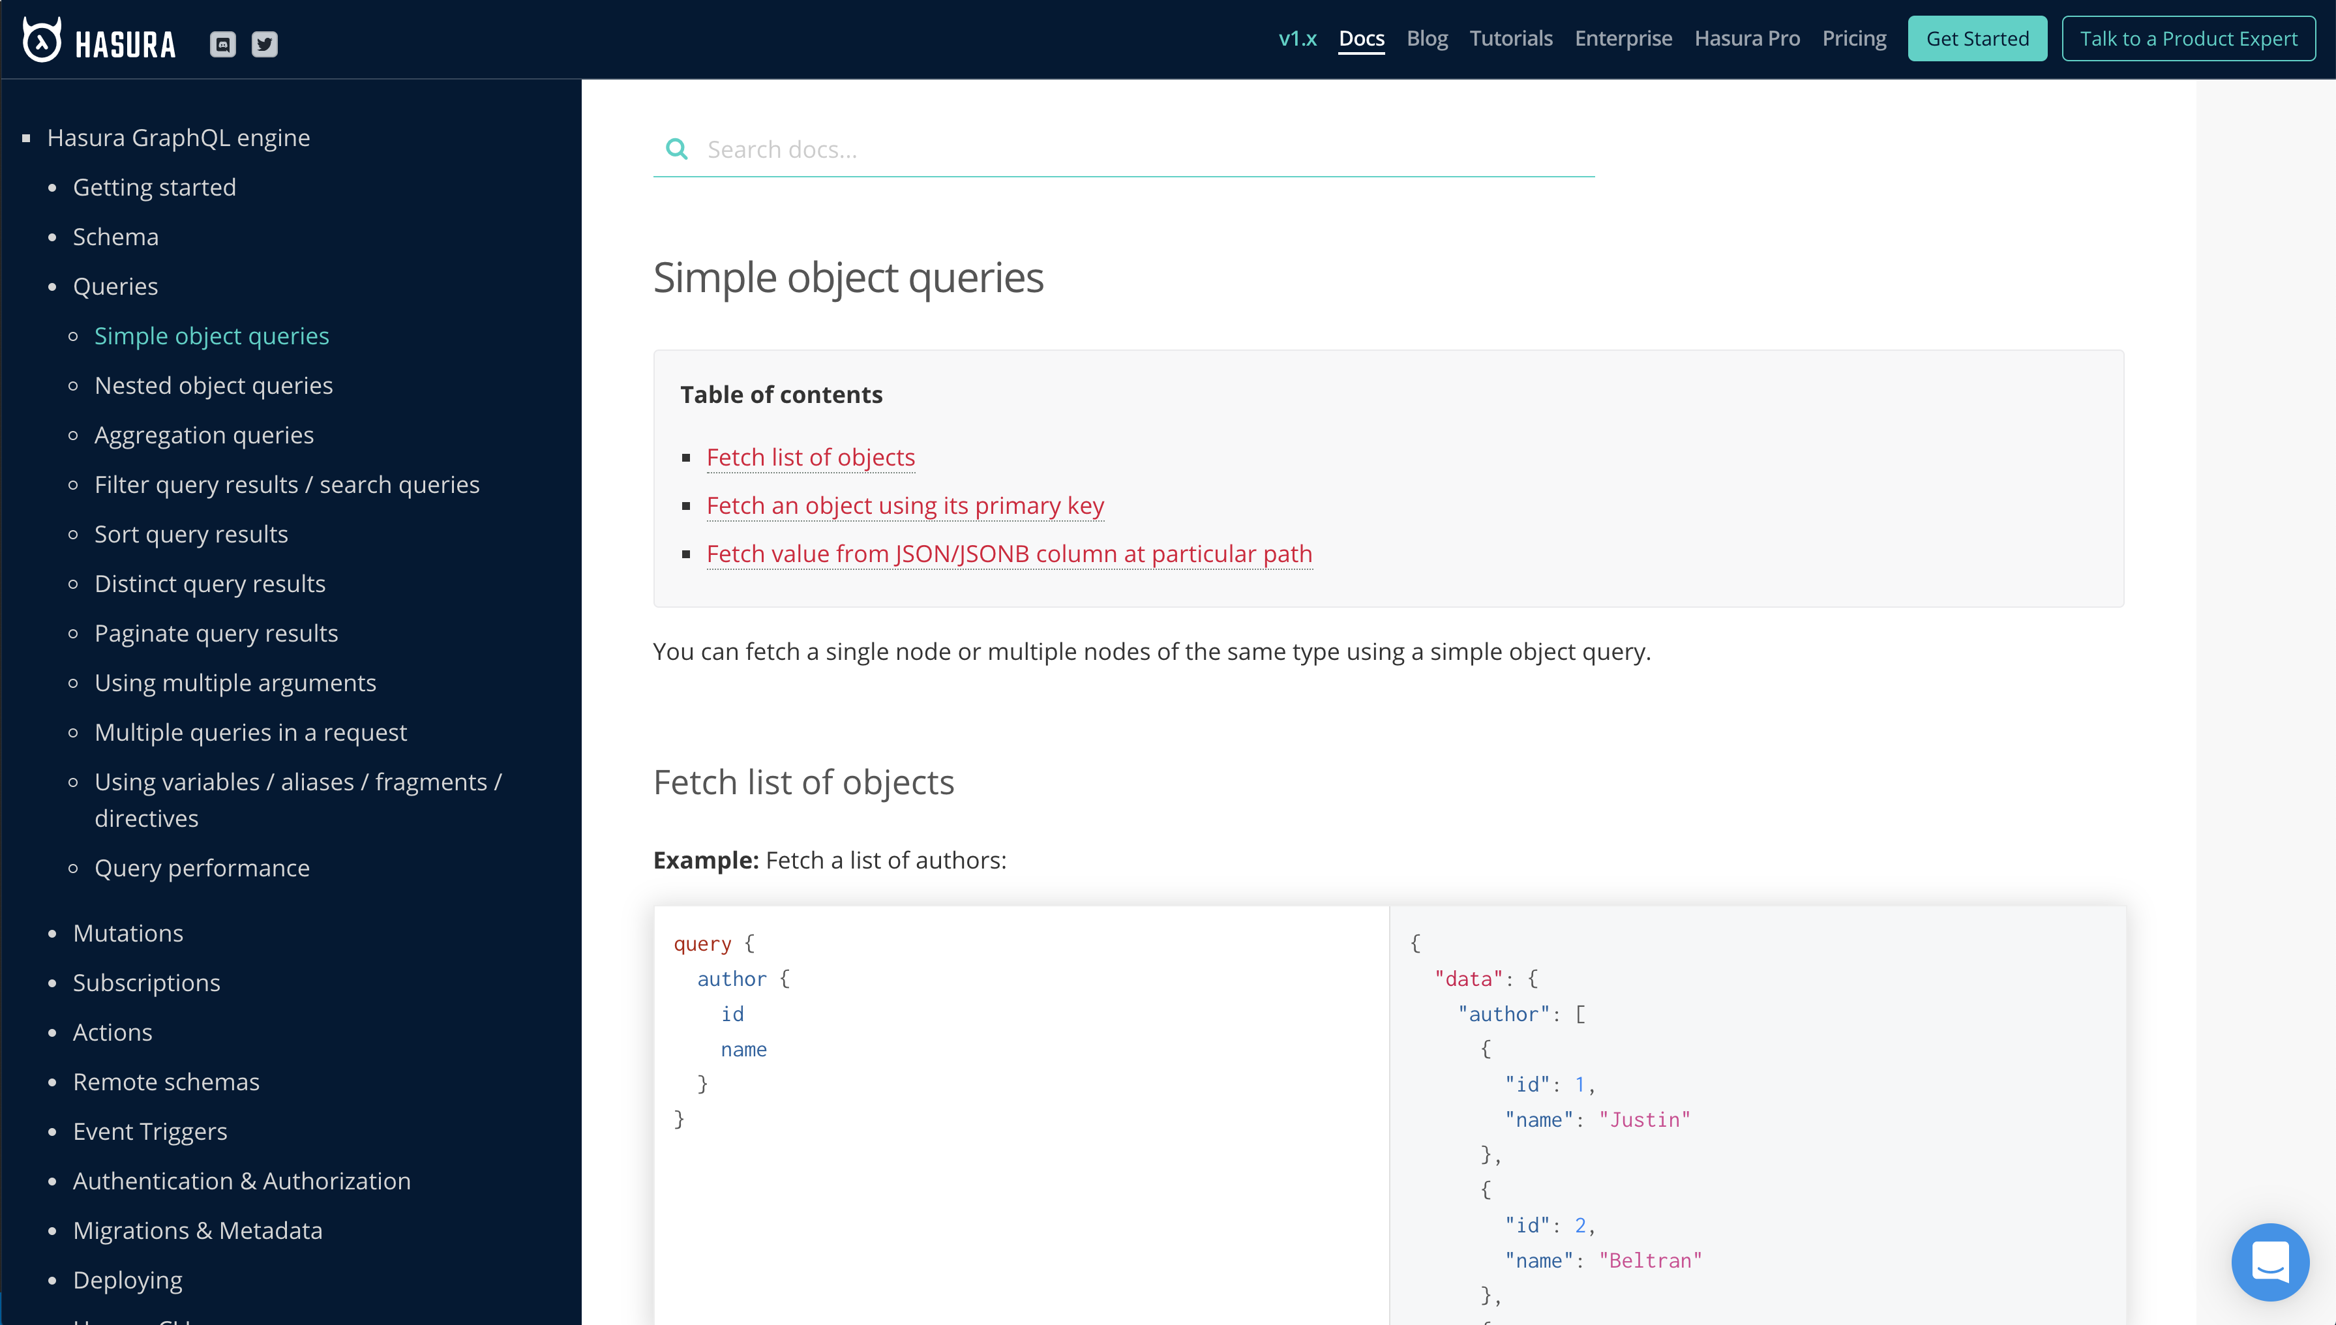The width and height of the screenshot is (2336, 1325).
Task: Open Hasura's Twitter icon
Action: [265, 43]
